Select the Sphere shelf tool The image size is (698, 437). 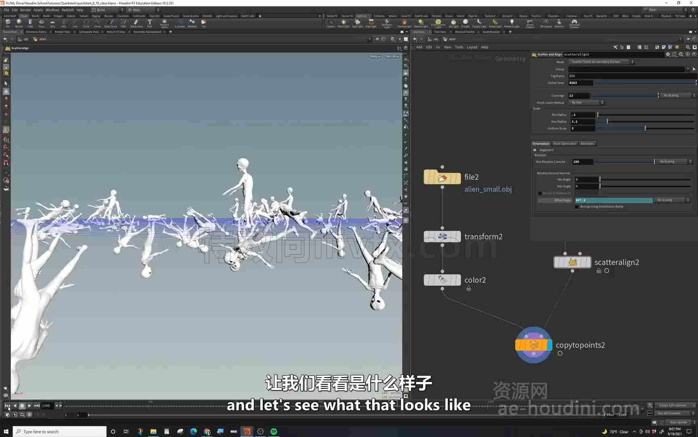[x=19, y=23]
